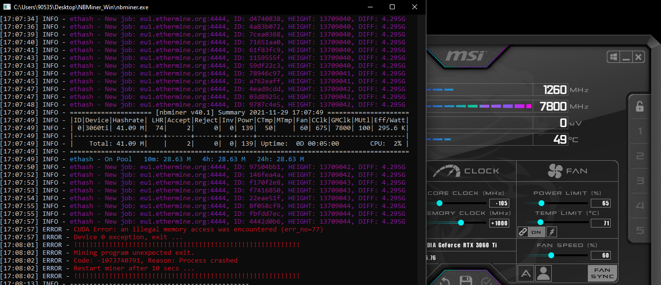Click the nbminer.exe window title path

[x=81, y=7]
